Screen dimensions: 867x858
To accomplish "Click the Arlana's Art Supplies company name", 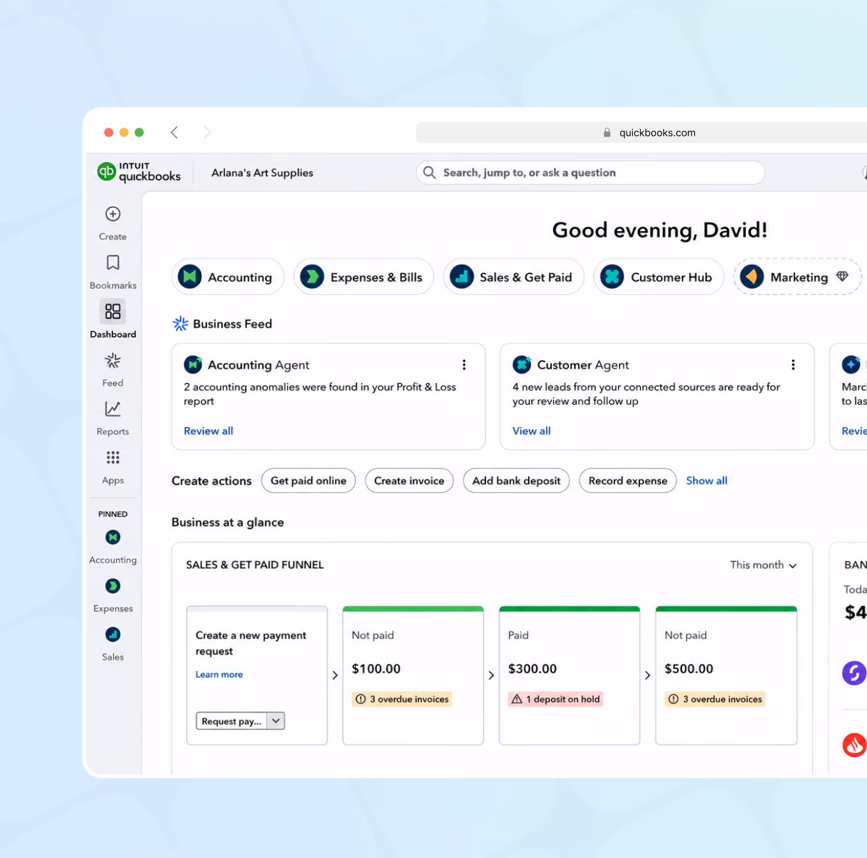I will click(x=262, y=172).
